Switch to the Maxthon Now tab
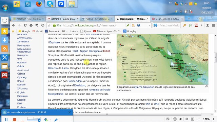The height and width of the screenshot is (122, 217). 28,19
